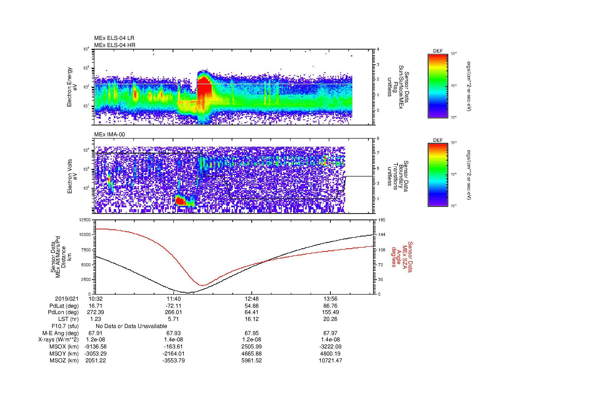Select the 'MEx IMA-00' panel title

click(x=110, y=135)
